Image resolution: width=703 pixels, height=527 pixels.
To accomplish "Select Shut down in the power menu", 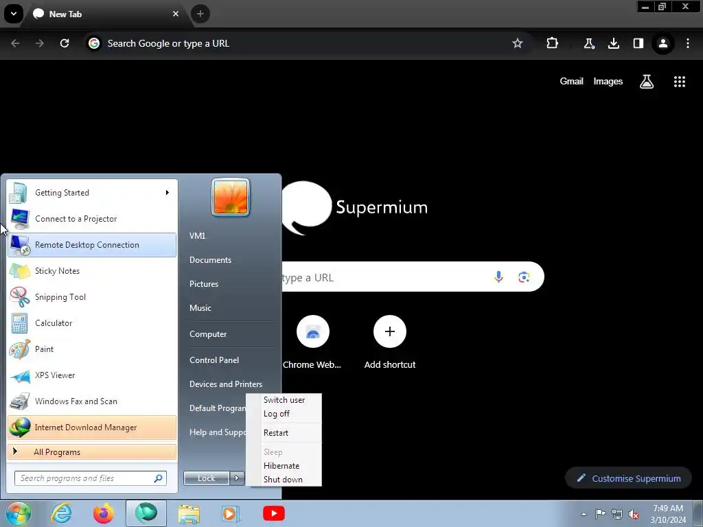I will click(283, 480).
